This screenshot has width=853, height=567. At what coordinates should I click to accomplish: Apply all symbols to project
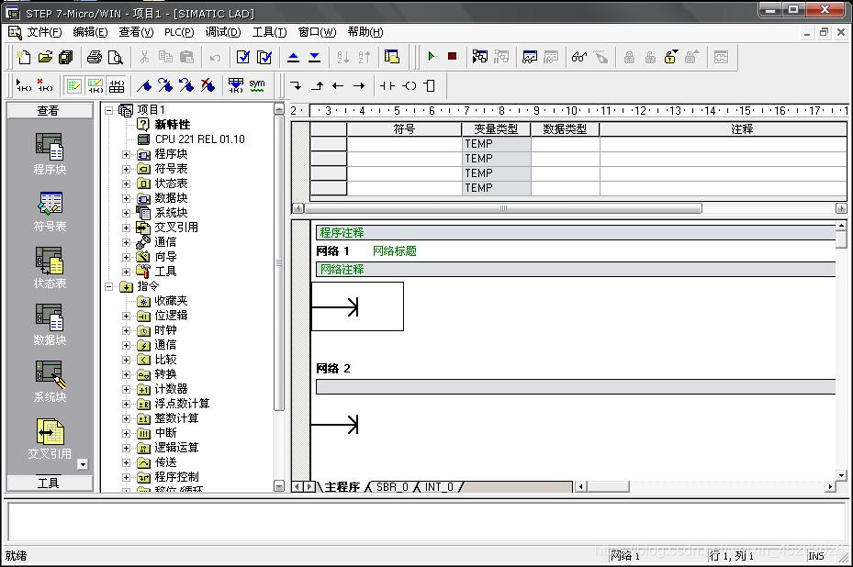click(236, 85)
